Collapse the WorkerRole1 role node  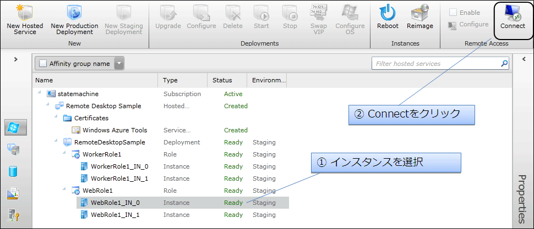pyautogui.click(x=64, y=153)
